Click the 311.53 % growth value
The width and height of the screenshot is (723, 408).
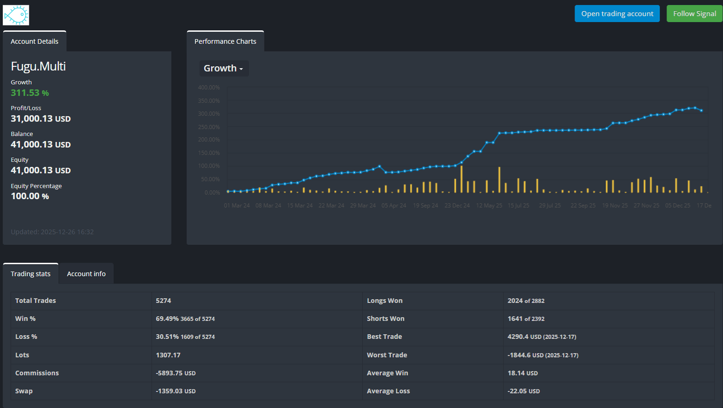tap(29, 92)
